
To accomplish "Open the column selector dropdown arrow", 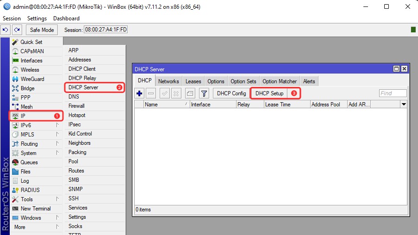I will tap(404, 105).
